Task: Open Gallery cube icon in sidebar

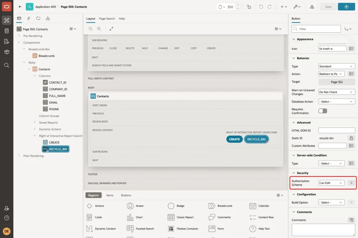Action: (7, 52)
